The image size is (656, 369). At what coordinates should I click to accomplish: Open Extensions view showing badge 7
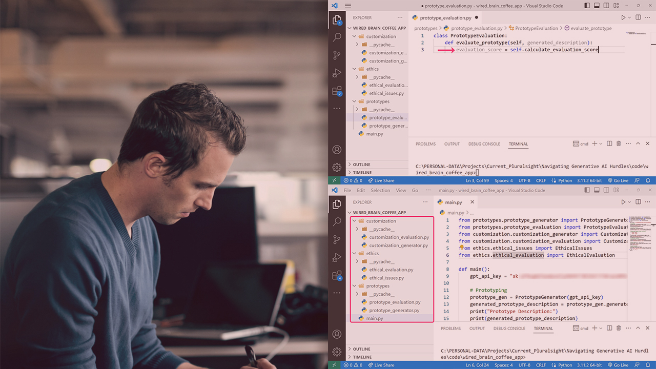(x=337, y=91)
